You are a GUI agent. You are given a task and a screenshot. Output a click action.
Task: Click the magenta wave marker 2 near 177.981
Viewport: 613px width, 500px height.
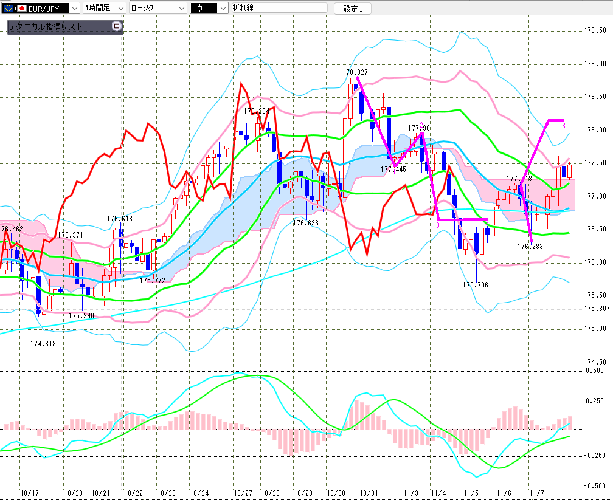point(421,124)
